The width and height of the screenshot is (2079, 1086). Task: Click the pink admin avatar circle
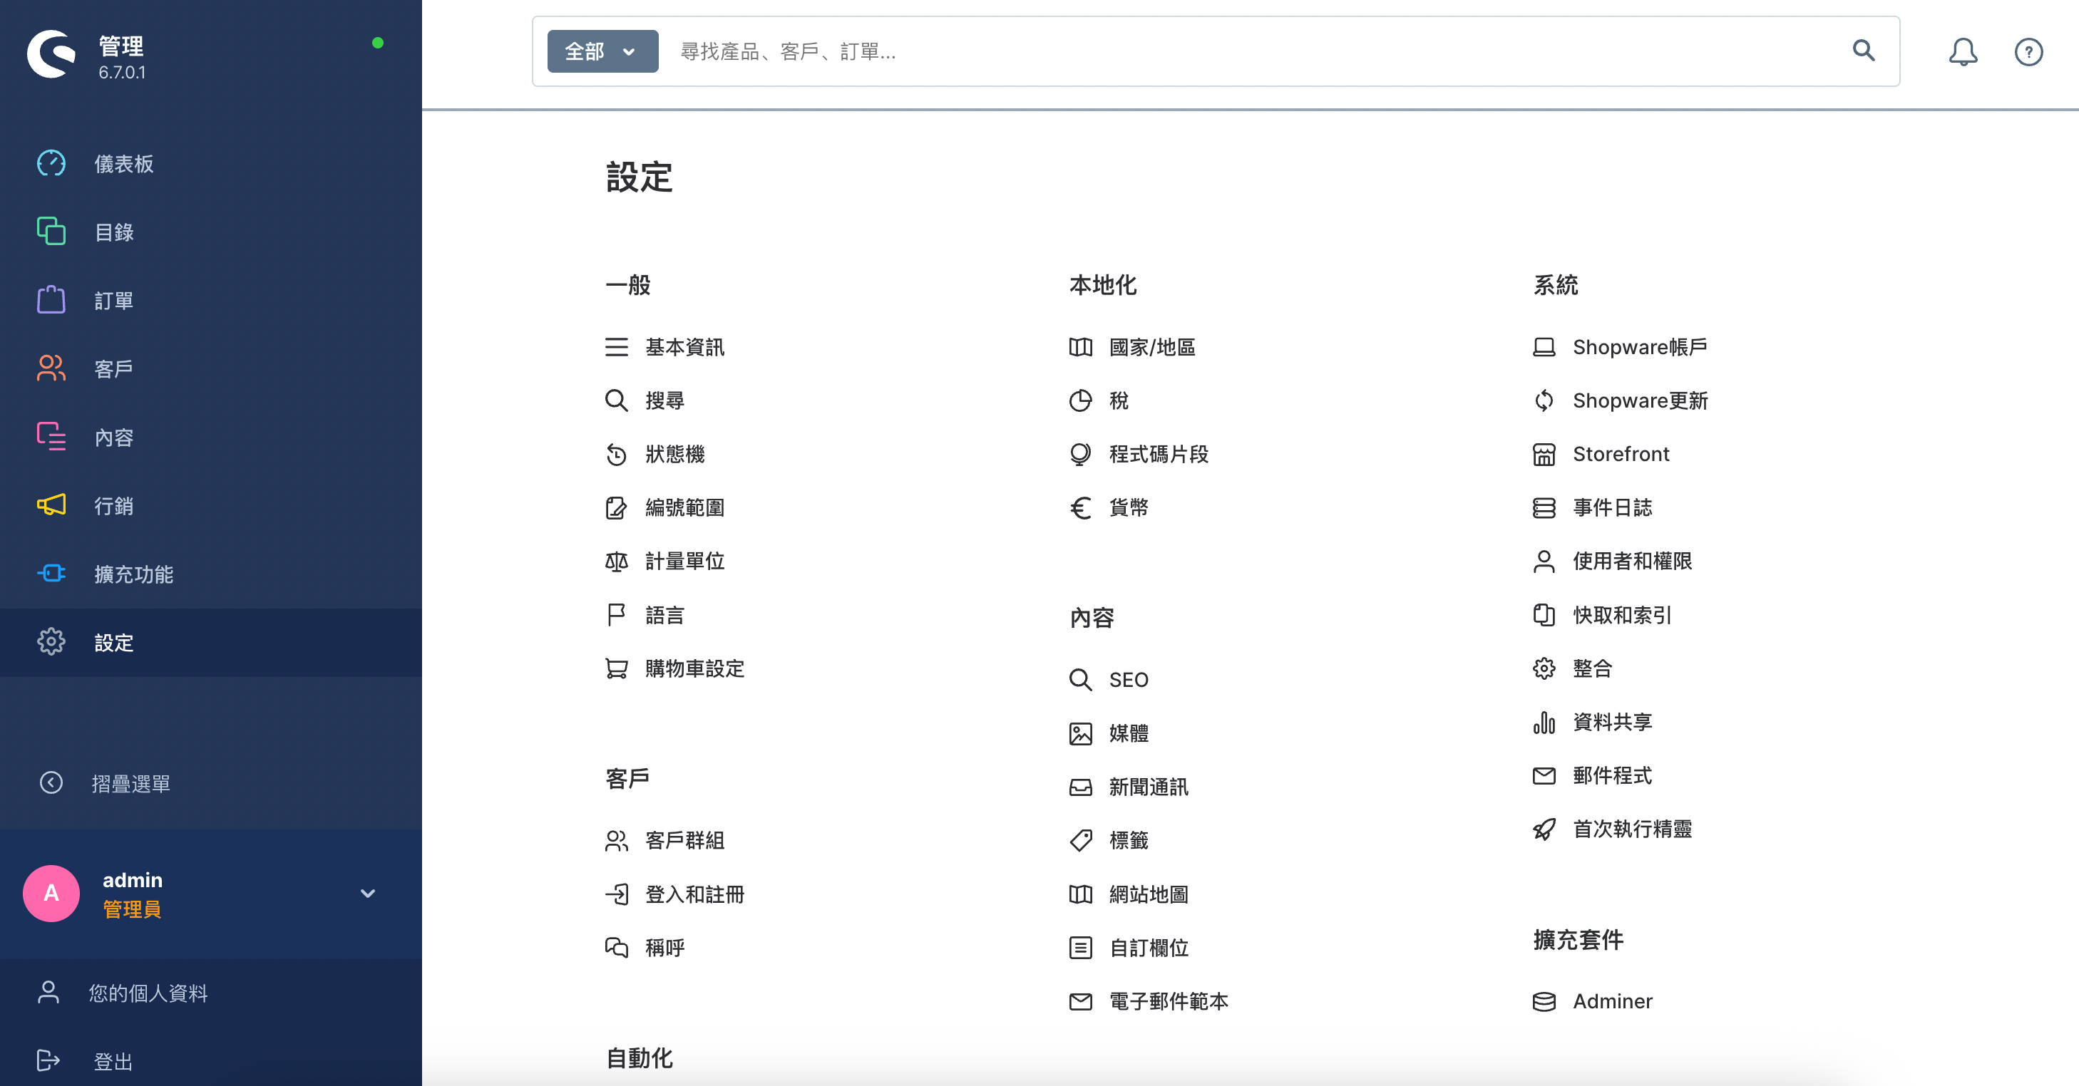[51, 893]
